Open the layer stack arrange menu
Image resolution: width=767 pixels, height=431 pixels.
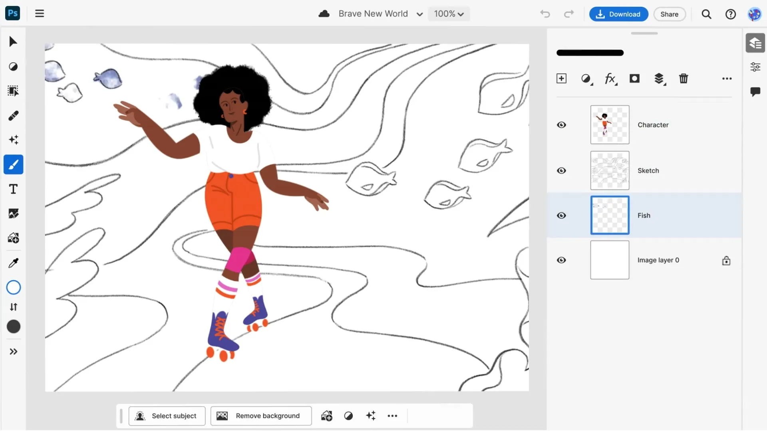click(660, 79)
